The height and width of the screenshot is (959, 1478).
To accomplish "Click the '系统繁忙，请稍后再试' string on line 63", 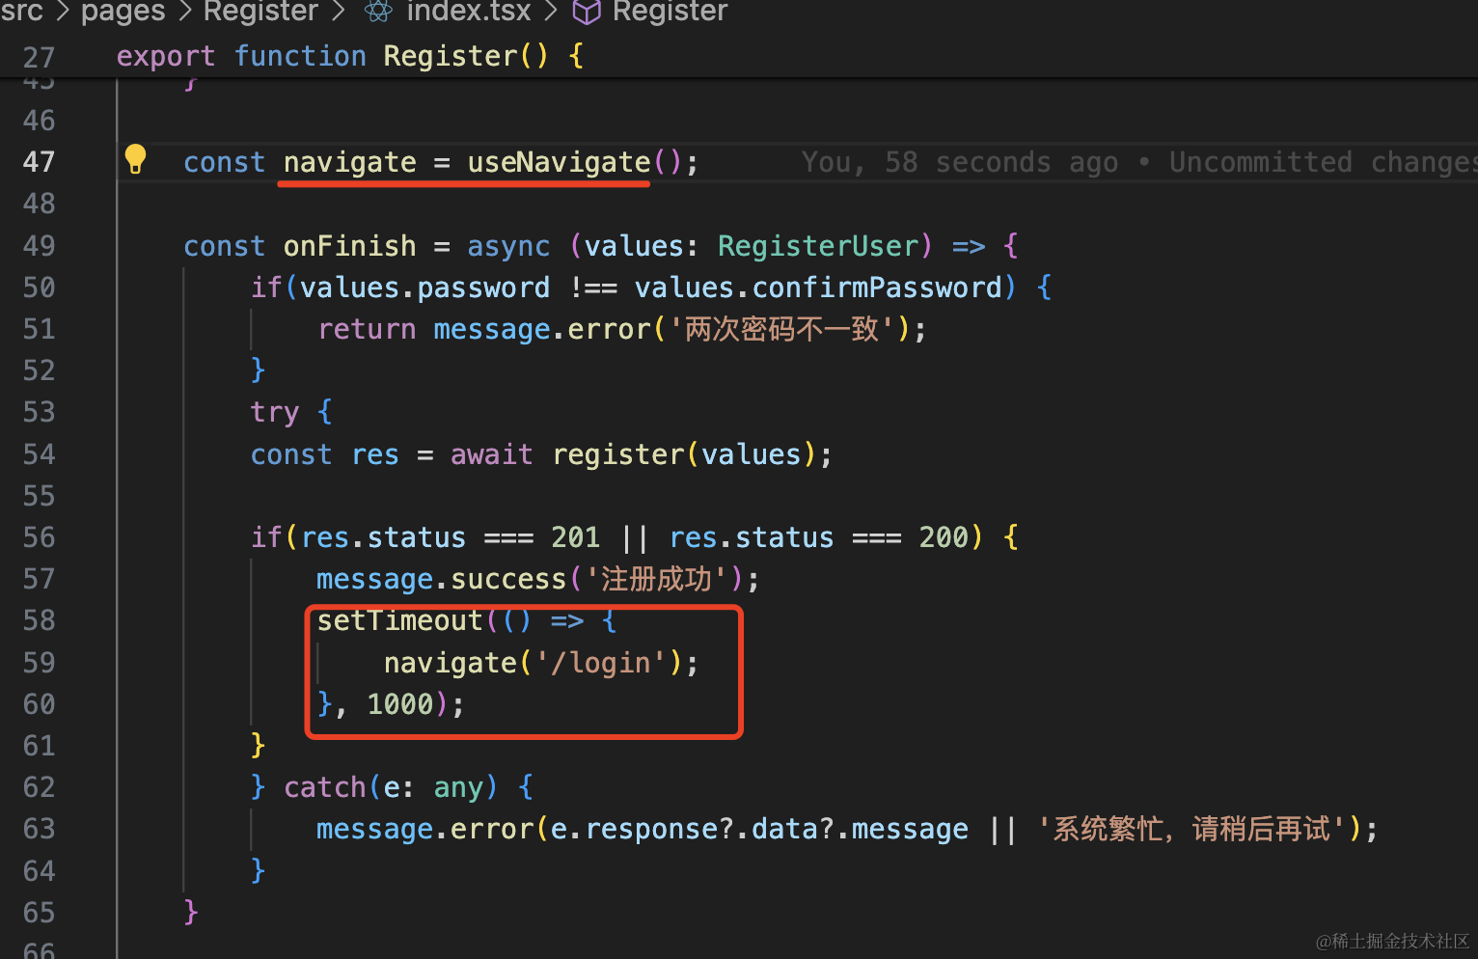I will [x=1192, y=829].
